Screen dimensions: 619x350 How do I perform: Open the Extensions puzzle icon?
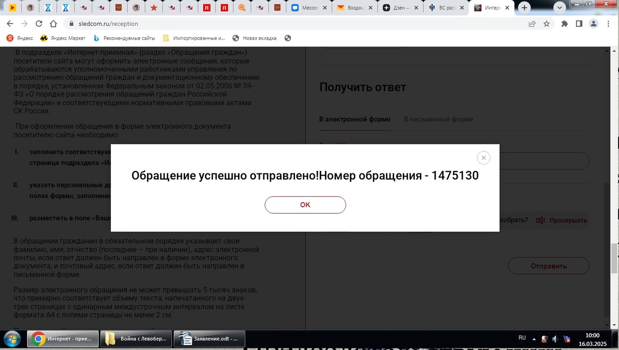click(564, 24)
